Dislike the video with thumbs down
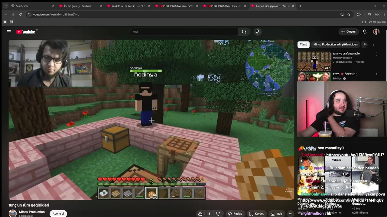Viewport: 387px width, 217px height. tap(218, 214)
